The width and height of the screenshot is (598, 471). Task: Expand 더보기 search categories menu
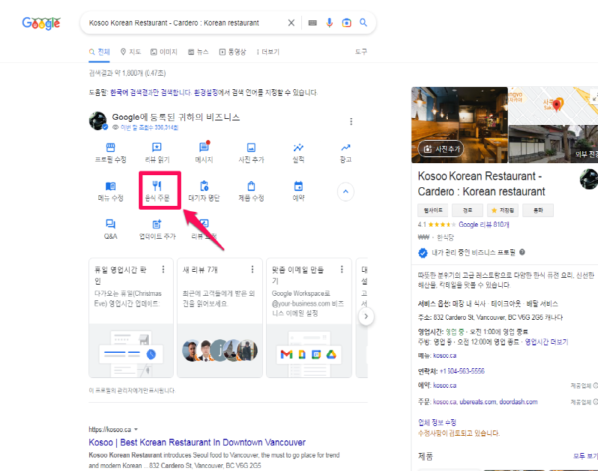[x=268, y=52]
